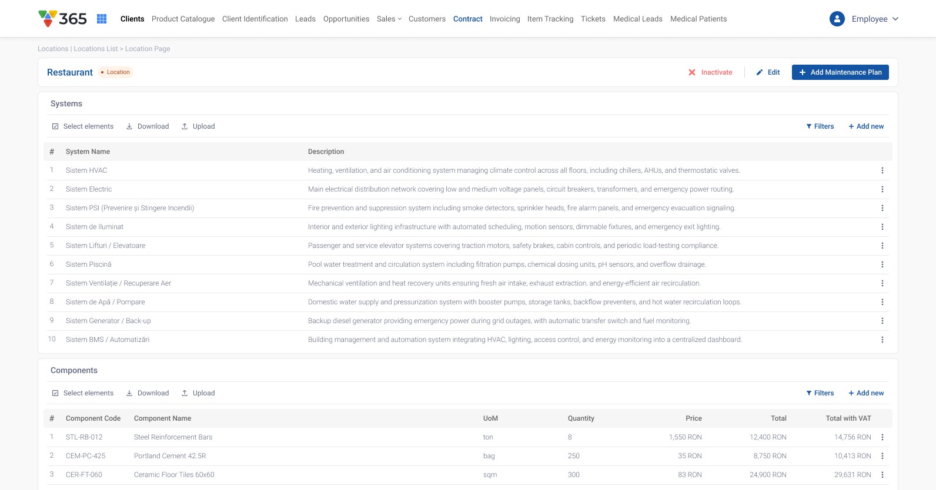Navigate to Medical Patients

pyautogui.click(x=698, y=19)
